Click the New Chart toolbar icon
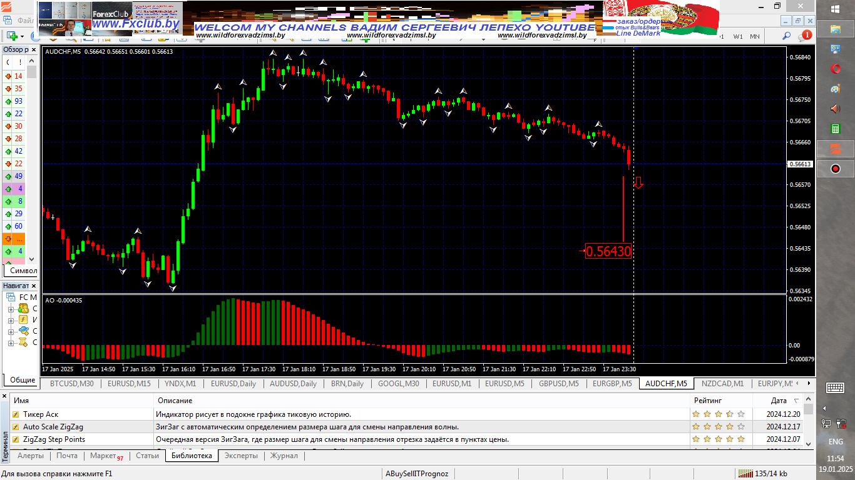The height and width of the screenshot is (480, 855). (11, 36)
